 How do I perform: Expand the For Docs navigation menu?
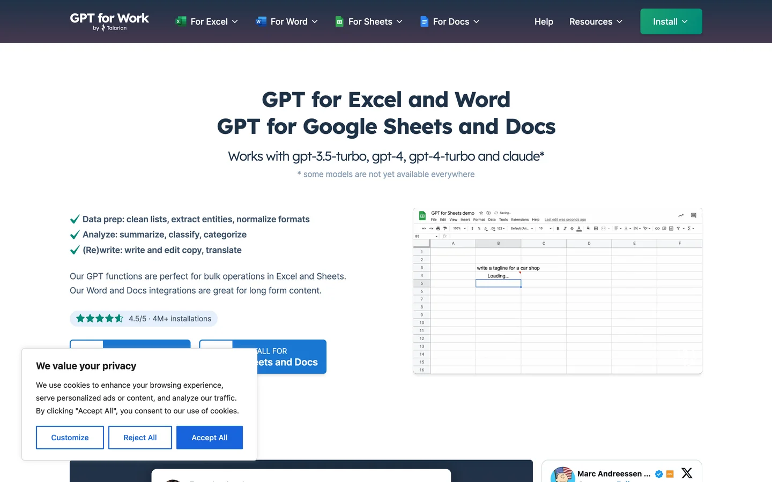pos(450,21)
